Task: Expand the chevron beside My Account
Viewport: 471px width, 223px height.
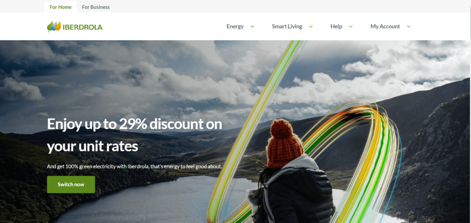Action: click(x=408, y=26)
